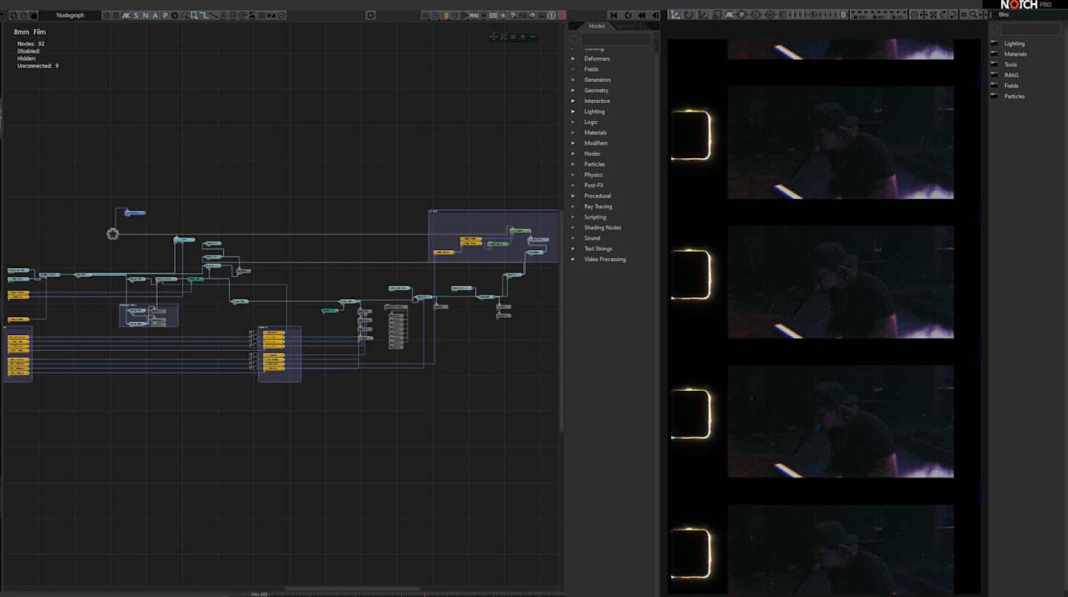1068x597 pixels.
Task: Click the settings gear in nodegraph toolbar
Action: click(371, 15)
